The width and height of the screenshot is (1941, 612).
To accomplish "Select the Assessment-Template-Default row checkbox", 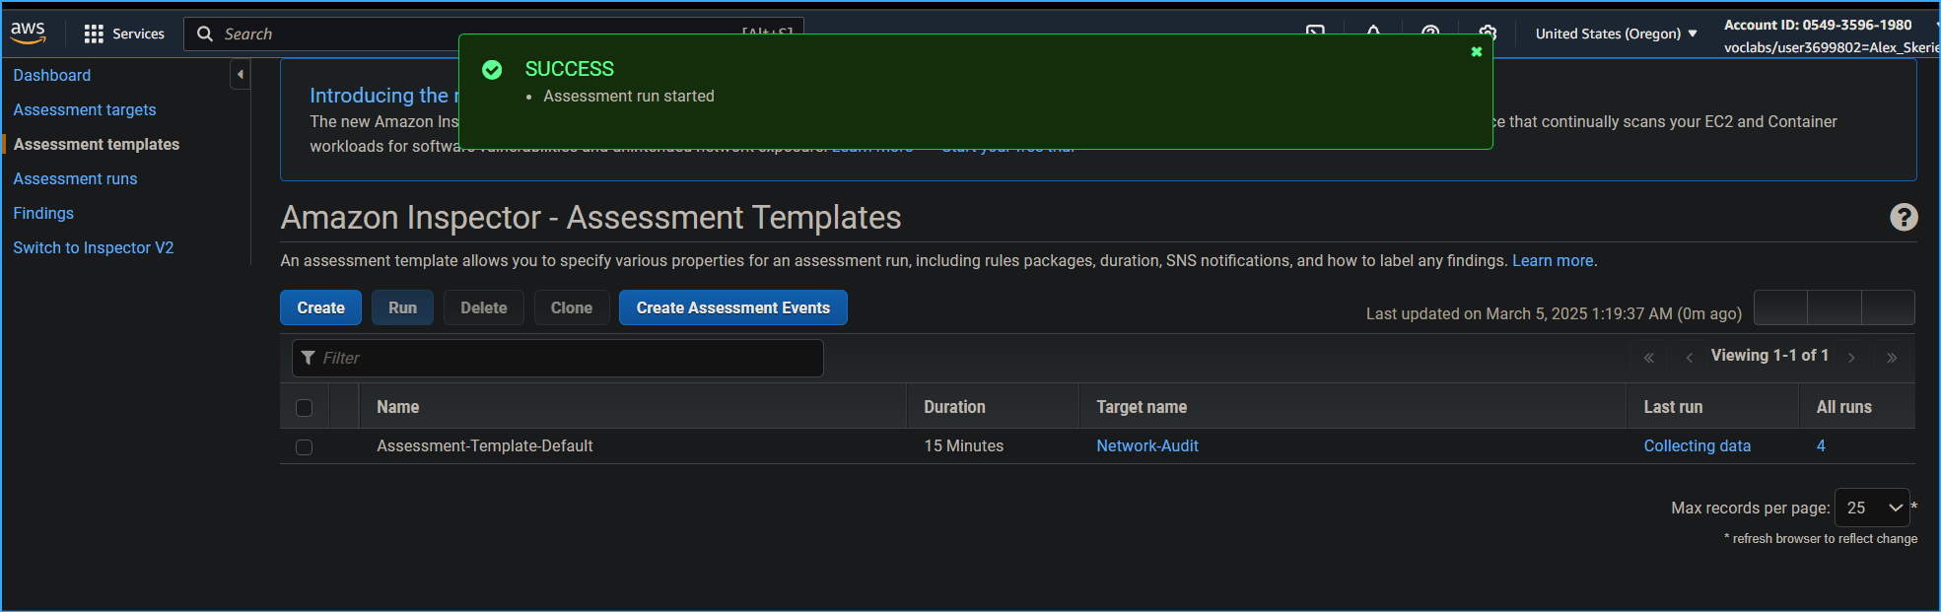I will [x=304, y=447].
